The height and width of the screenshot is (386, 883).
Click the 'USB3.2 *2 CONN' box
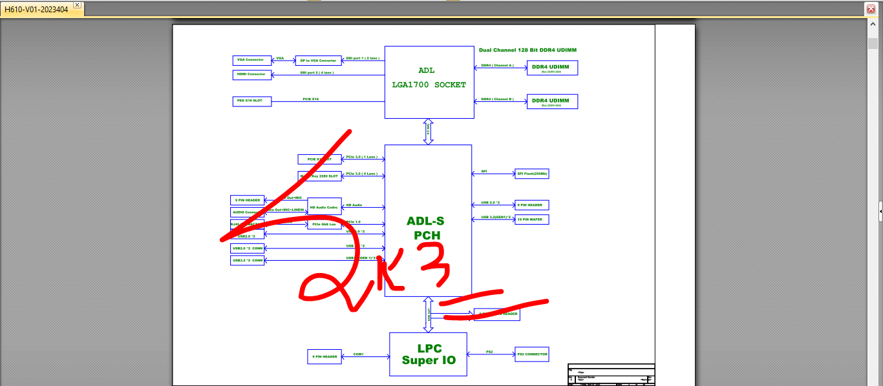248,261
